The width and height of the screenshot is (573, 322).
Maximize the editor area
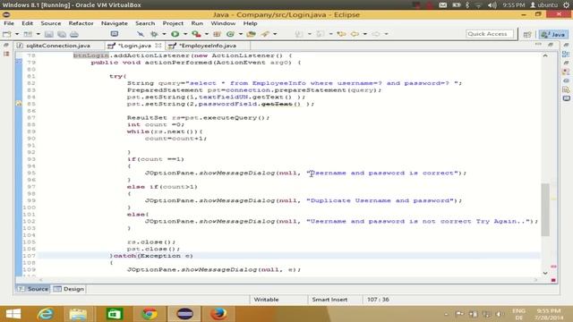[x=551, y=45]
